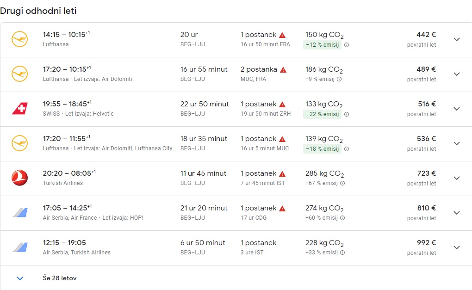Click the warning icon beside 1 postanek FRA
The height and width of the screenshot is (290, 472).
pos(282,34)
